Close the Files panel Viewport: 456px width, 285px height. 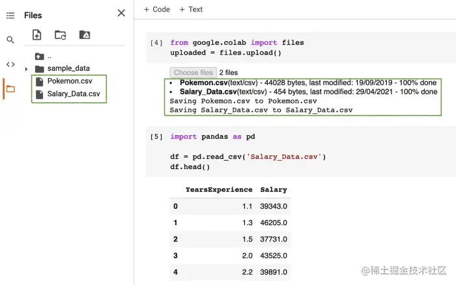tap(121, 13)
